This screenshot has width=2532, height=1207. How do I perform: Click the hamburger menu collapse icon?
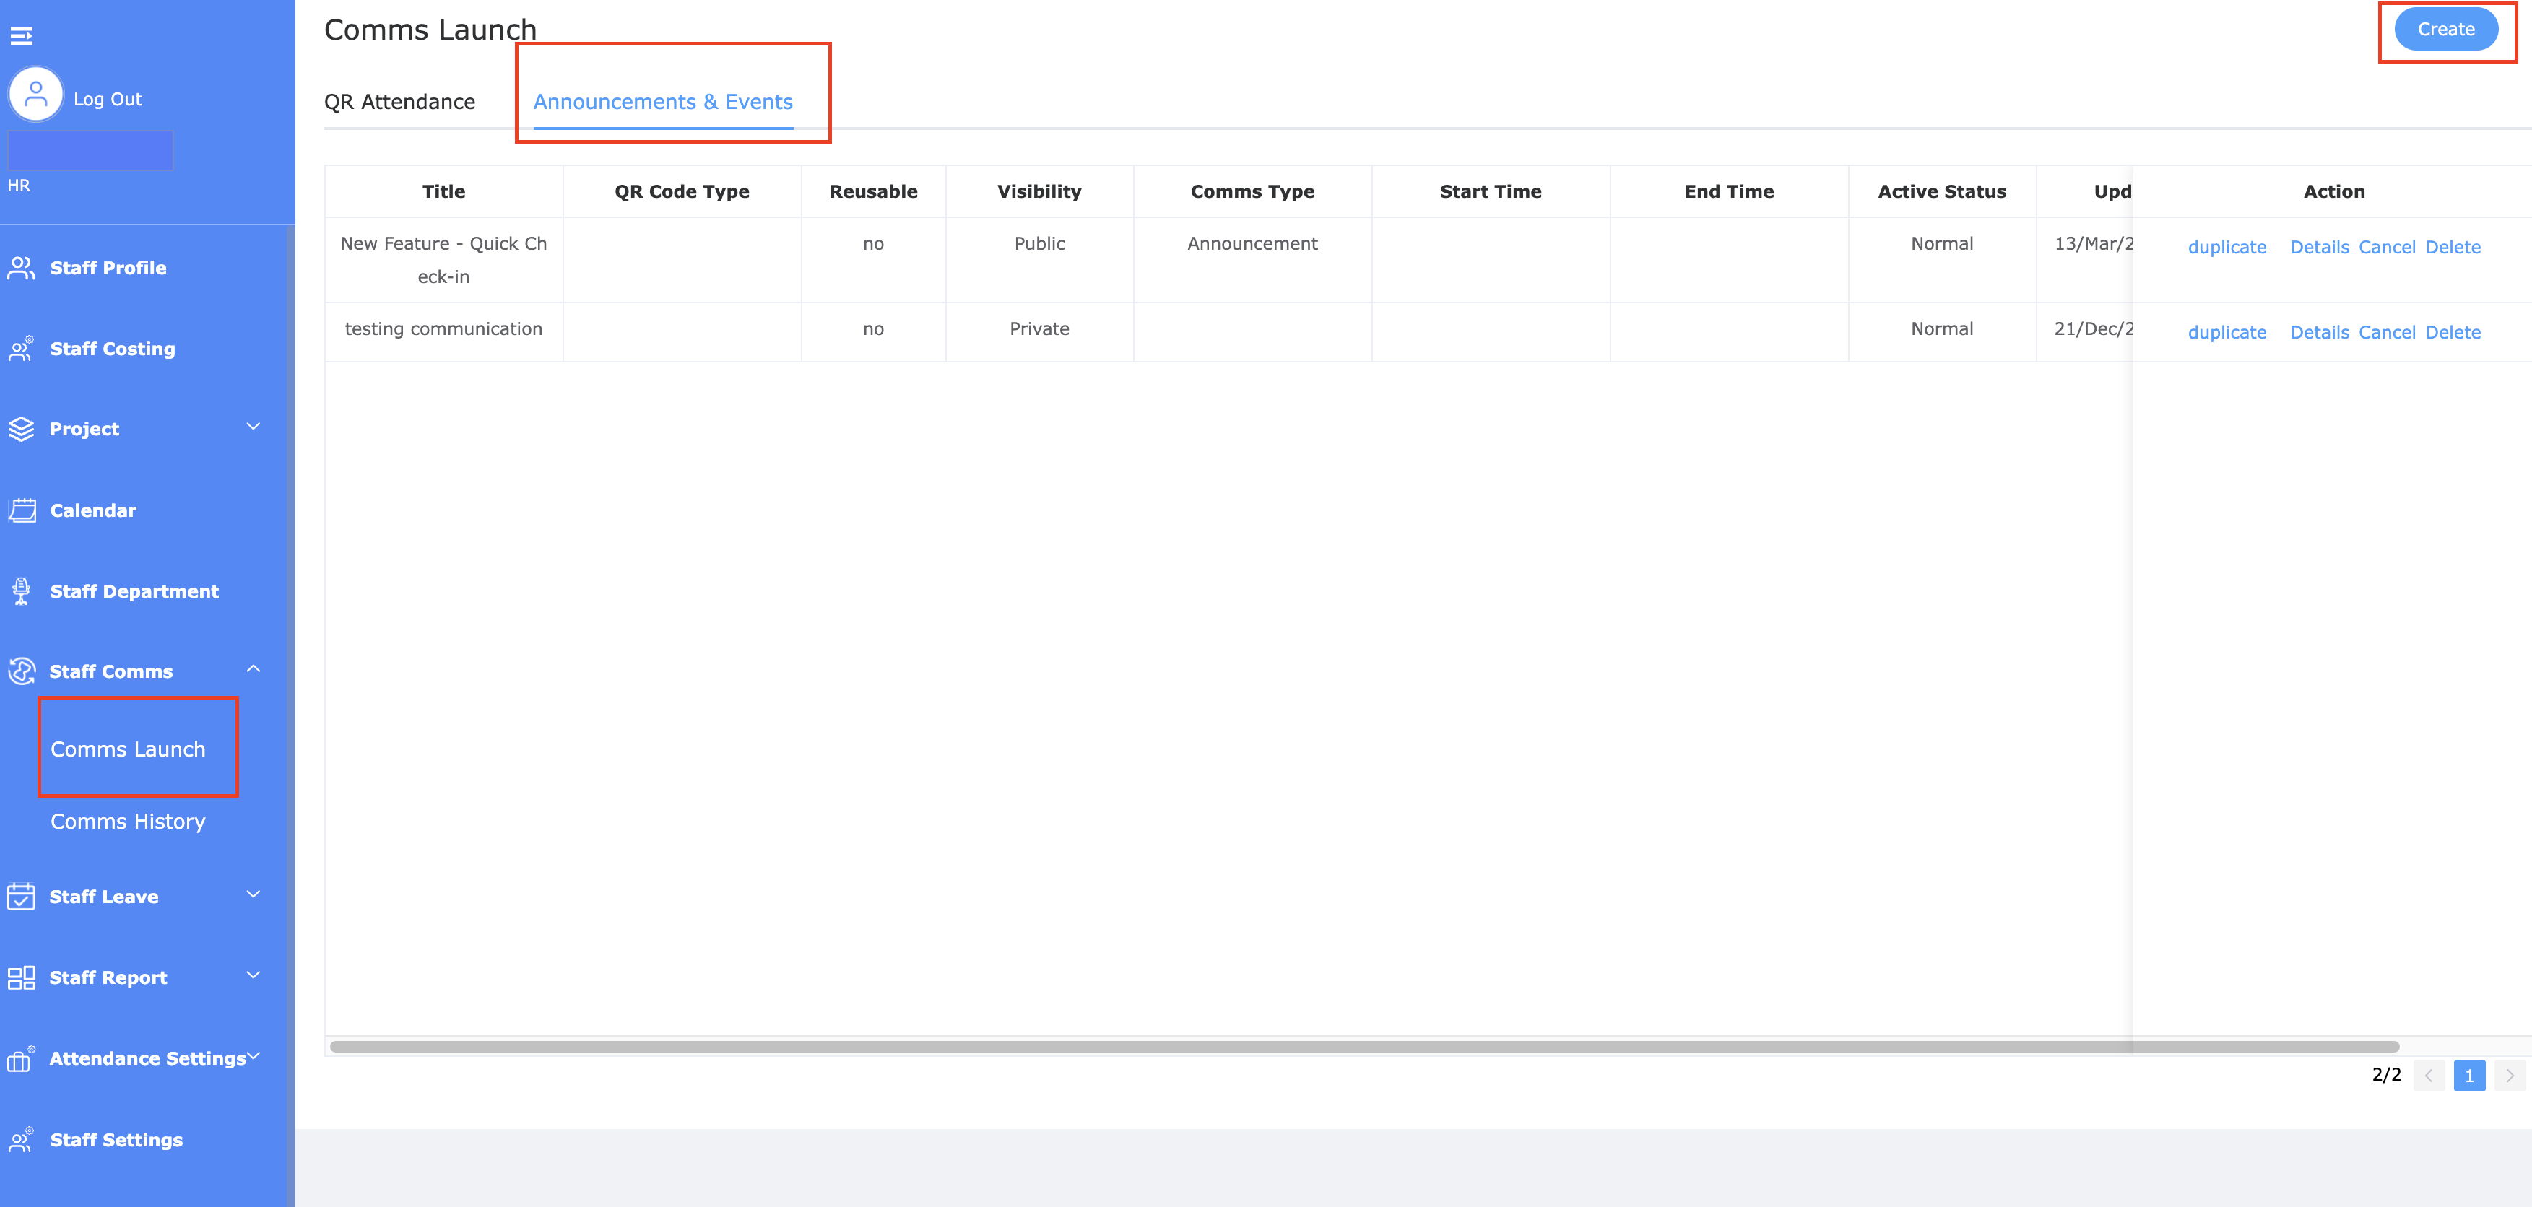point(22,36)
